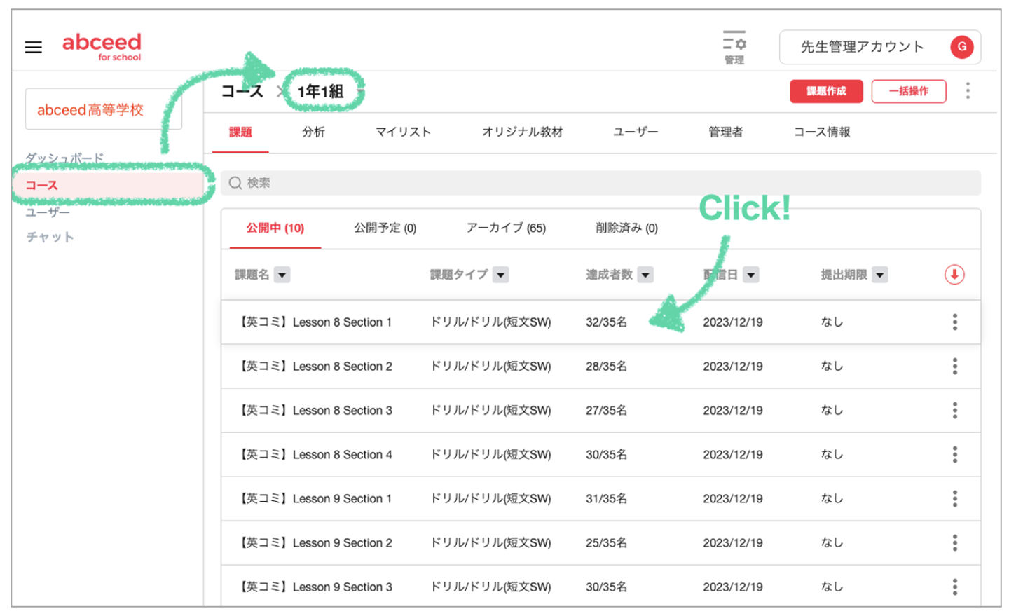The image size is (1016, 616).
Task: Expand the 課題名 column dropdown
Action: pyautogui.click(x=282, y=275)
